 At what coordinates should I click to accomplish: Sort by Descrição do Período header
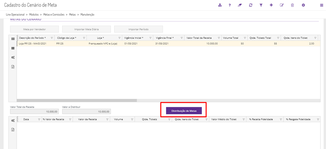pos(32,38)
